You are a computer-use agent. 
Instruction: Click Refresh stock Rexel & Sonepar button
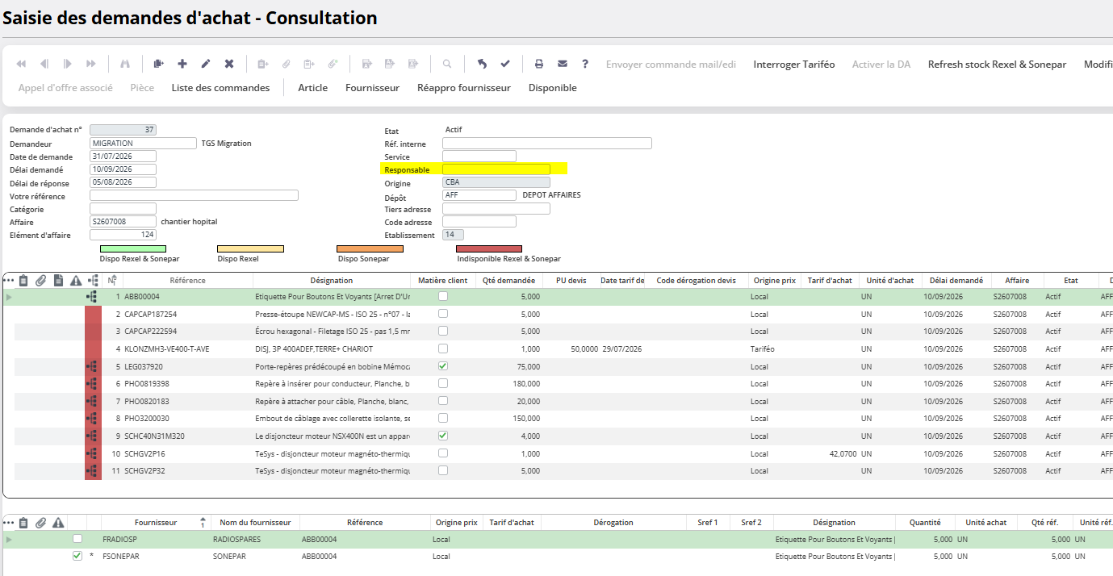click(997, 64)
